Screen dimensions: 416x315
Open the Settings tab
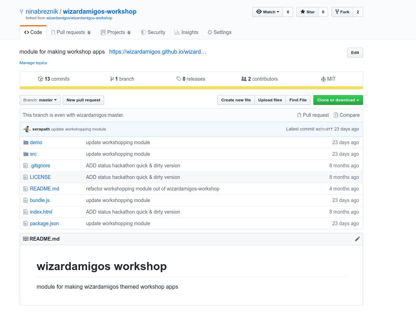coord(219,32)
